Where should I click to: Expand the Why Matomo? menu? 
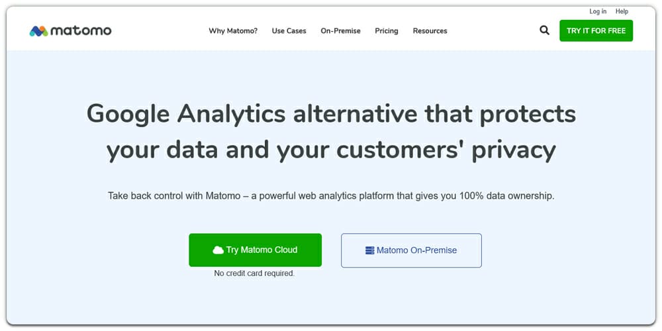point(233,31)
